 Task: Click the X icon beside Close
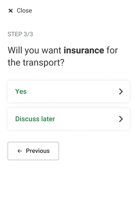(x=11, y=11)
